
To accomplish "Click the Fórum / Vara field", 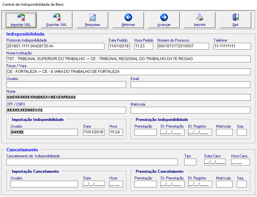I will click(128, 72).
